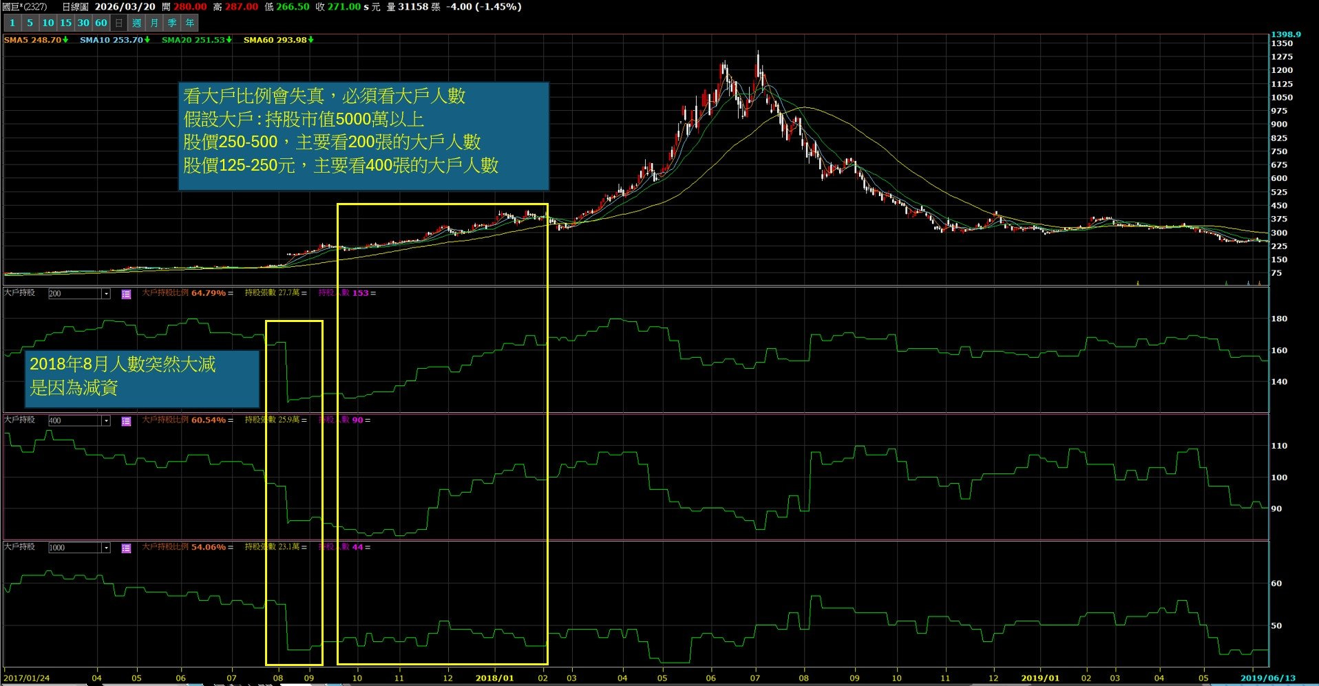1319x686 pixels.
Task: Open purple settings icon in 400-lot panel
Action: point(126,421)
